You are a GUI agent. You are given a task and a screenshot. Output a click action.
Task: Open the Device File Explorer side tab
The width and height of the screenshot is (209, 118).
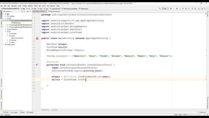tap(208, 103)
